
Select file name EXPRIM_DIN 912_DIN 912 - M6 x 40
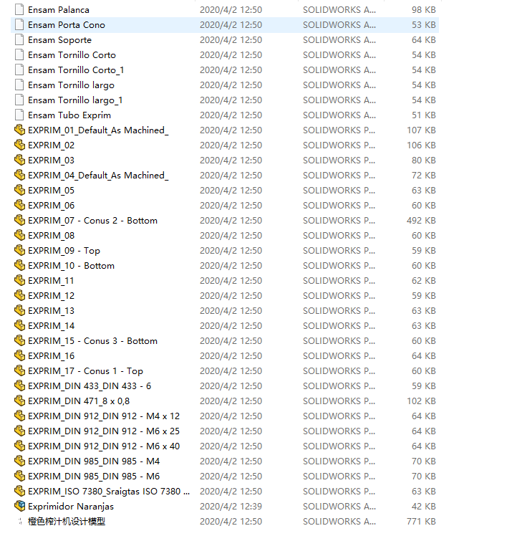coord(104,446)
